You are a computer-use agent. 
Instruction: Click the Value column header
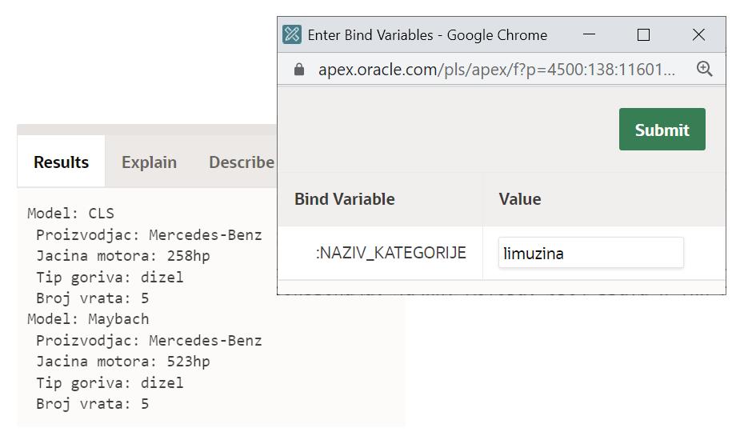pos(520,199)
